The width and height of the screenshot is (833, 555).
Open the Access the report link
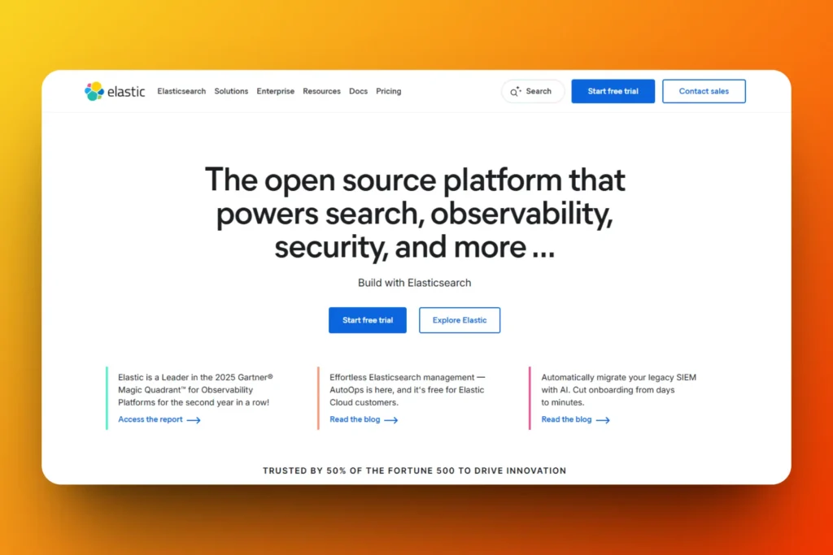point(150,419)
